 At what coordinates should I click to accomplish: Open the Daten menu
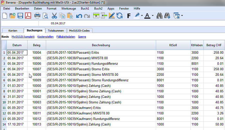pos(38,9)
